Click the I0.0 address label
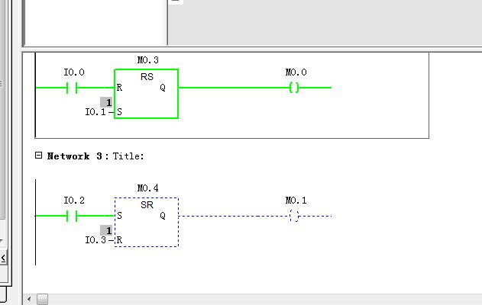This screenshot has height=305, width=482. click(x=74, y=72)
